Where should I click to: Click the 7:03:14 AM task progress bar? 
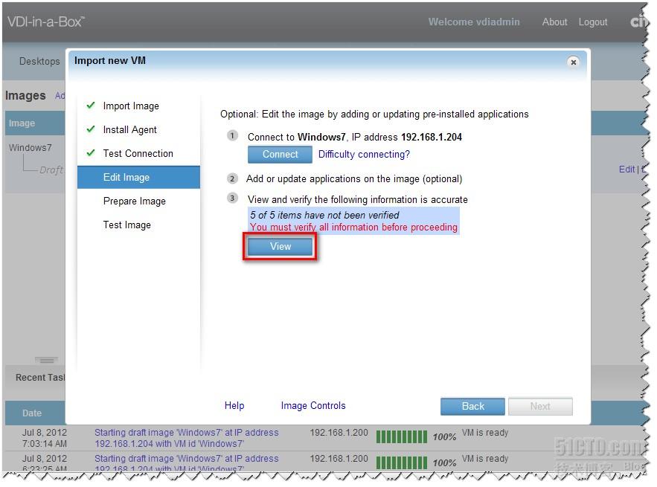(401, 436)
